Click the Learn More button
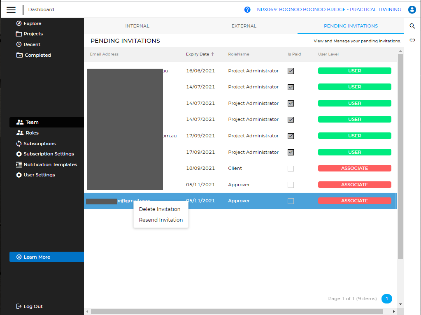Screen dimensions: 421x315 point(46,257)
